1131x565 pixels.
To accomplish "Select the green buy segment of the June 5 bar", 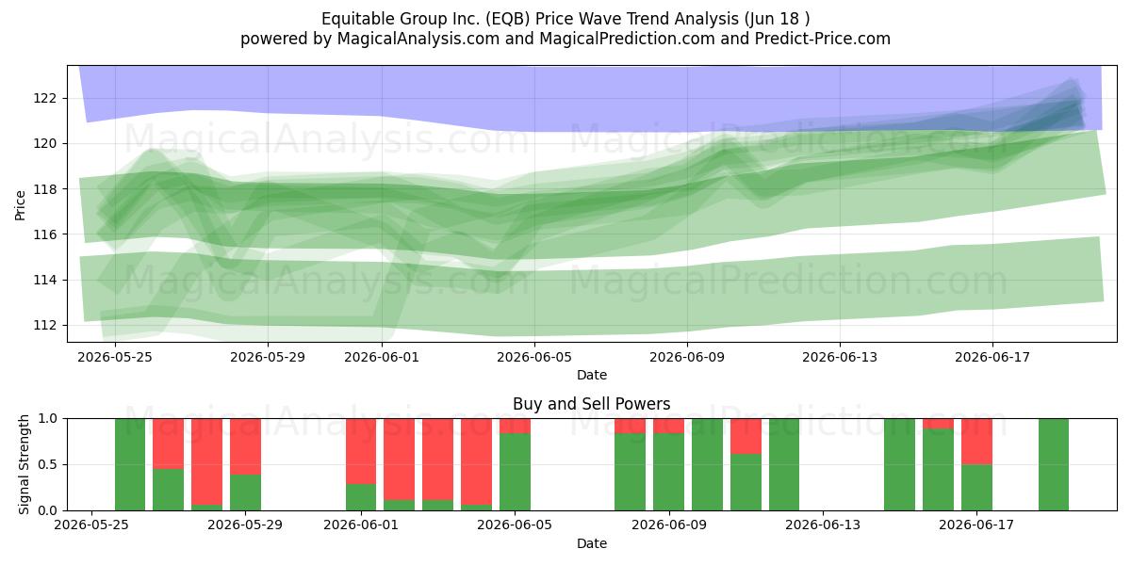I will click(x=515, y=472).
